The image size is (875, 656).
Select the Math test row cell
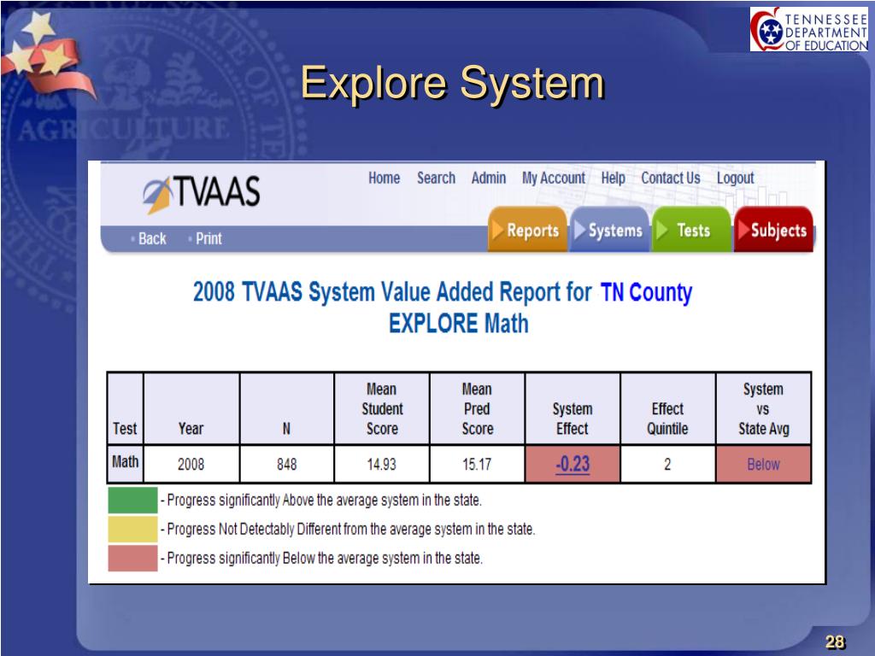[125, 462]
